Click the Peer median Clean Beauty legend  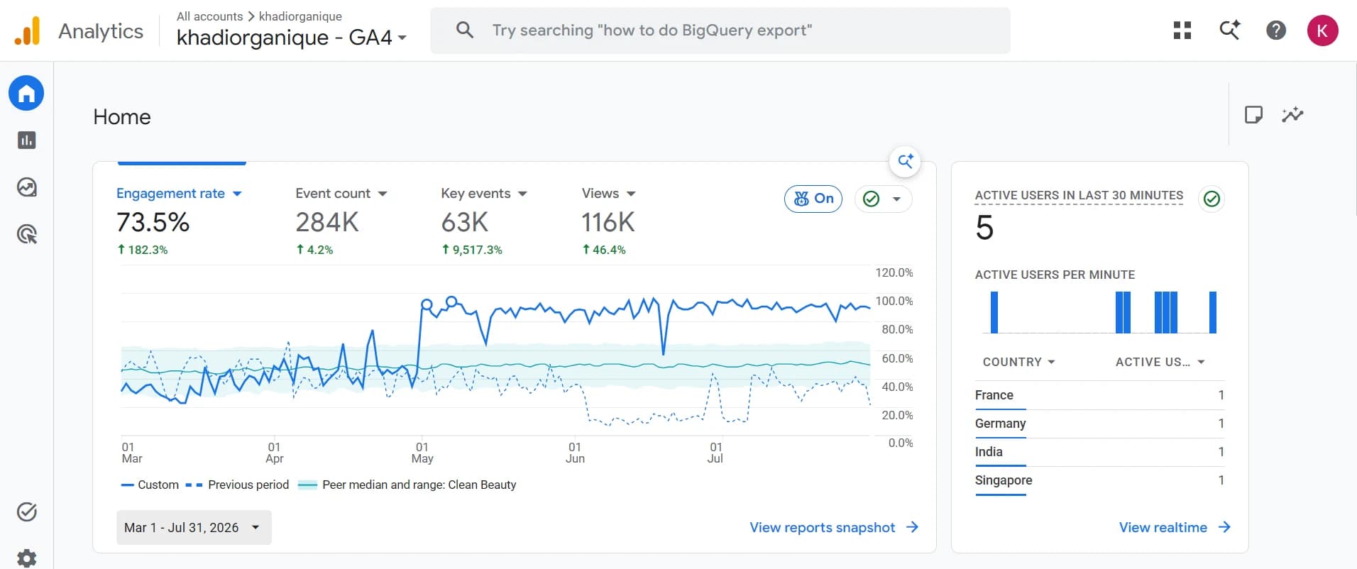pos(407,485)
